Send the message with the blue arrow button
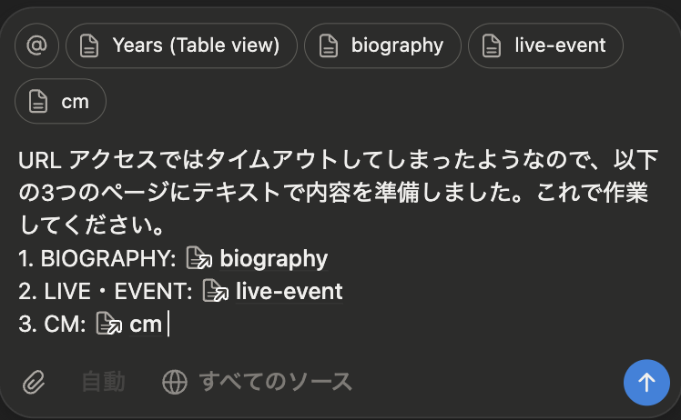Screen dimensions: 681x420 [x=646, y=382]
